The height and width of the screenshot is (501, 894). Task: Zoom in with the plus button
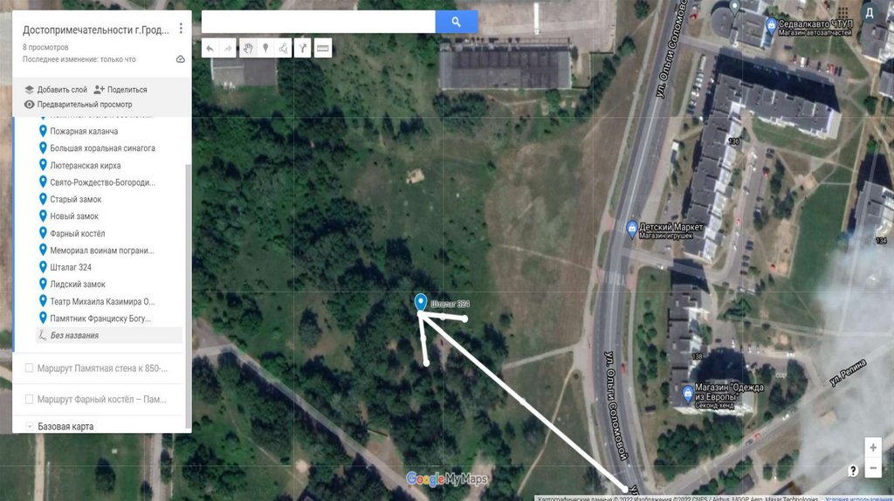873,448
